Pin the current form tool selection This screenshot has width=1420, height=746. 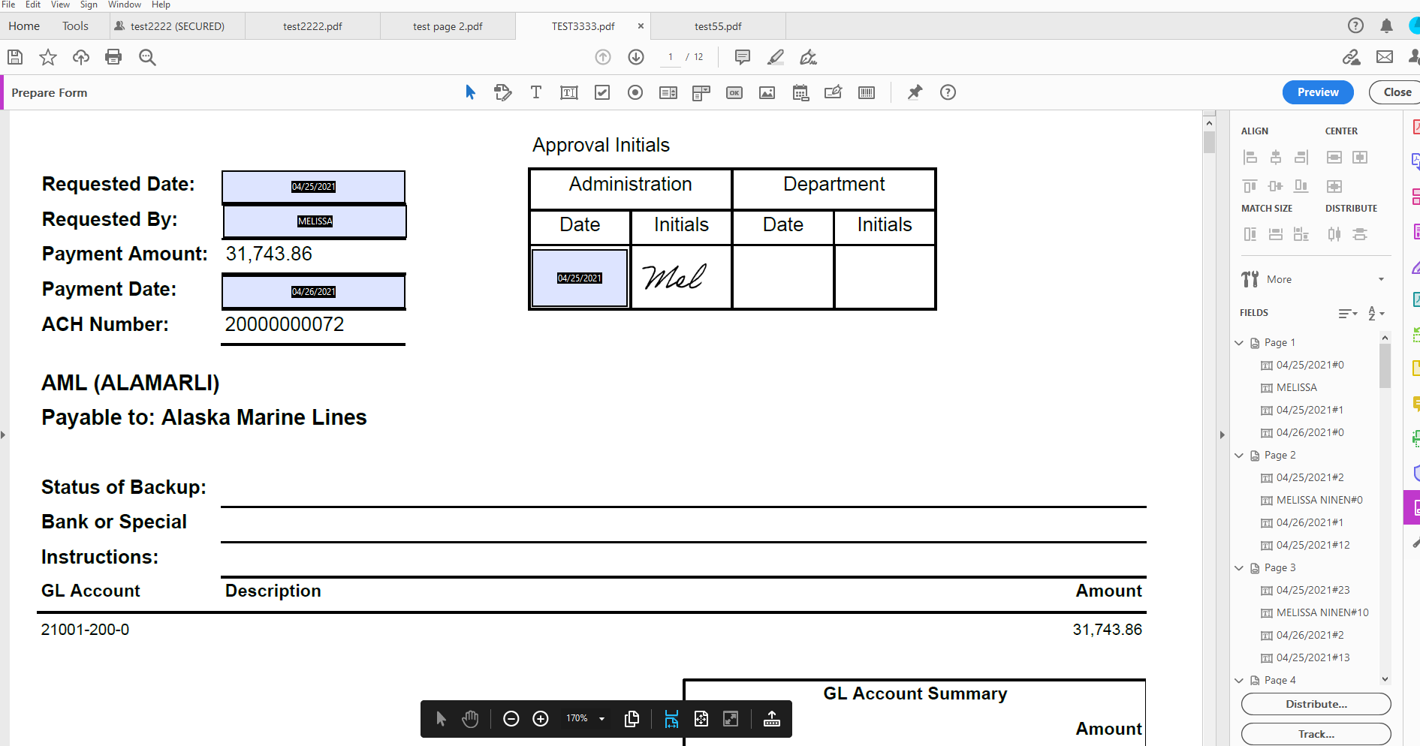click(915, 92)
